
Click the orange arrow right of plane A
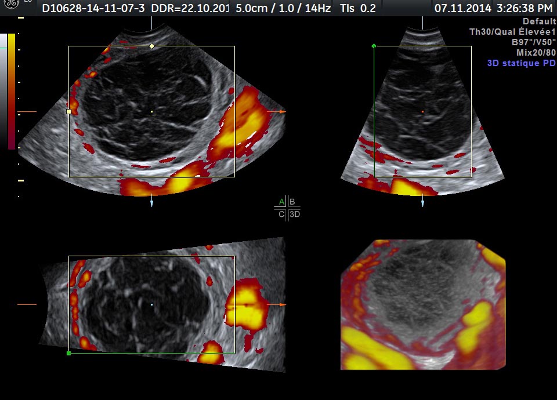(283, 111)
